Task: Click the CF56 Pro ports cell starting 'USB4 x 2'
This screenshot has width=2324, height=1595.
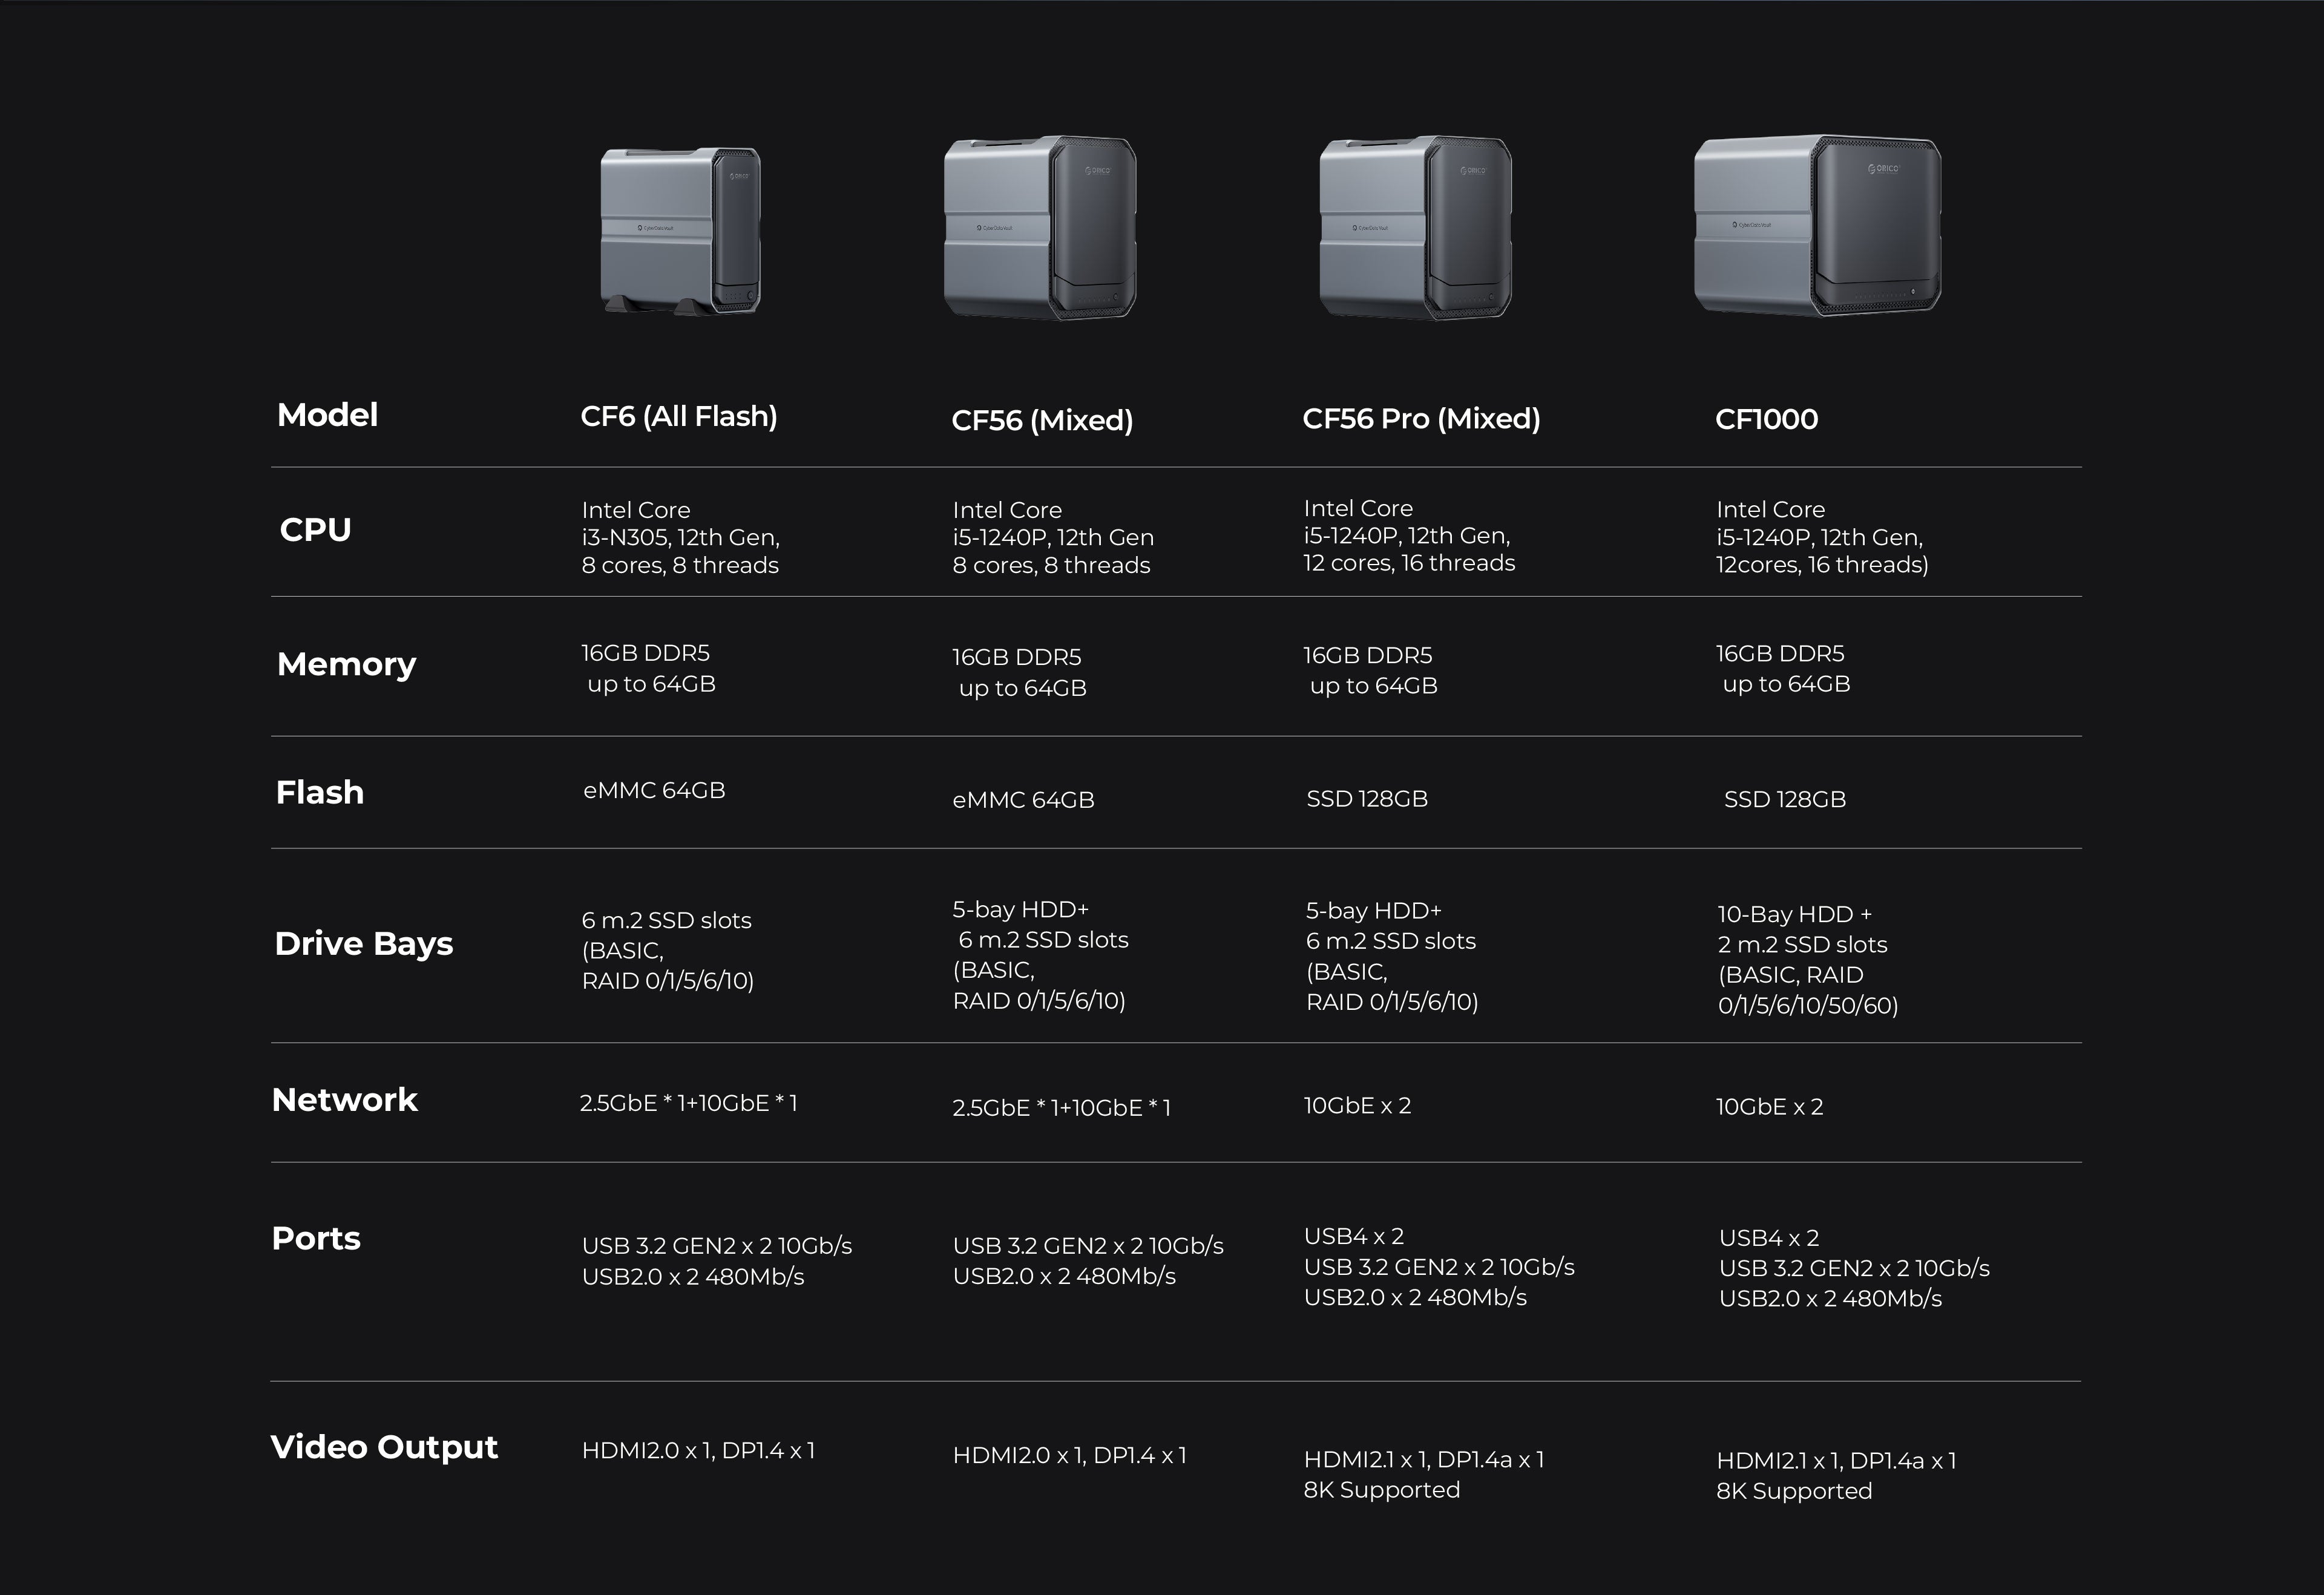Action: coord(1439,1267)
